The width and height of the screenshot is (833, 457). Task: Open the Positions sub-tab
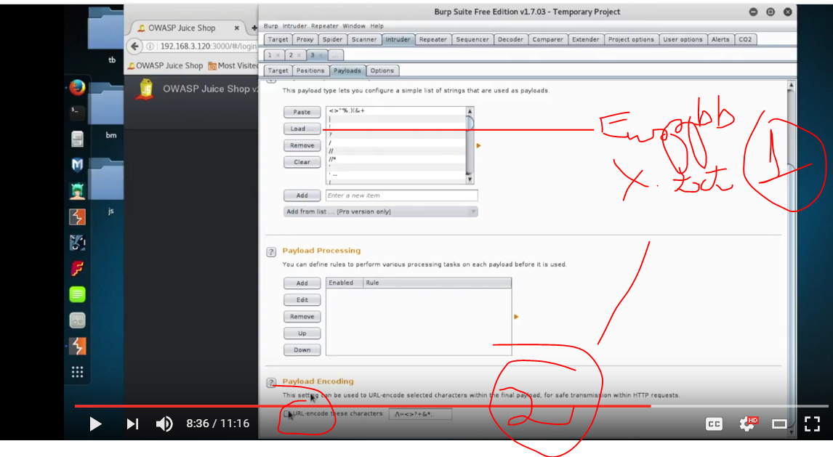pyautogui.click(x=310, y=70)
